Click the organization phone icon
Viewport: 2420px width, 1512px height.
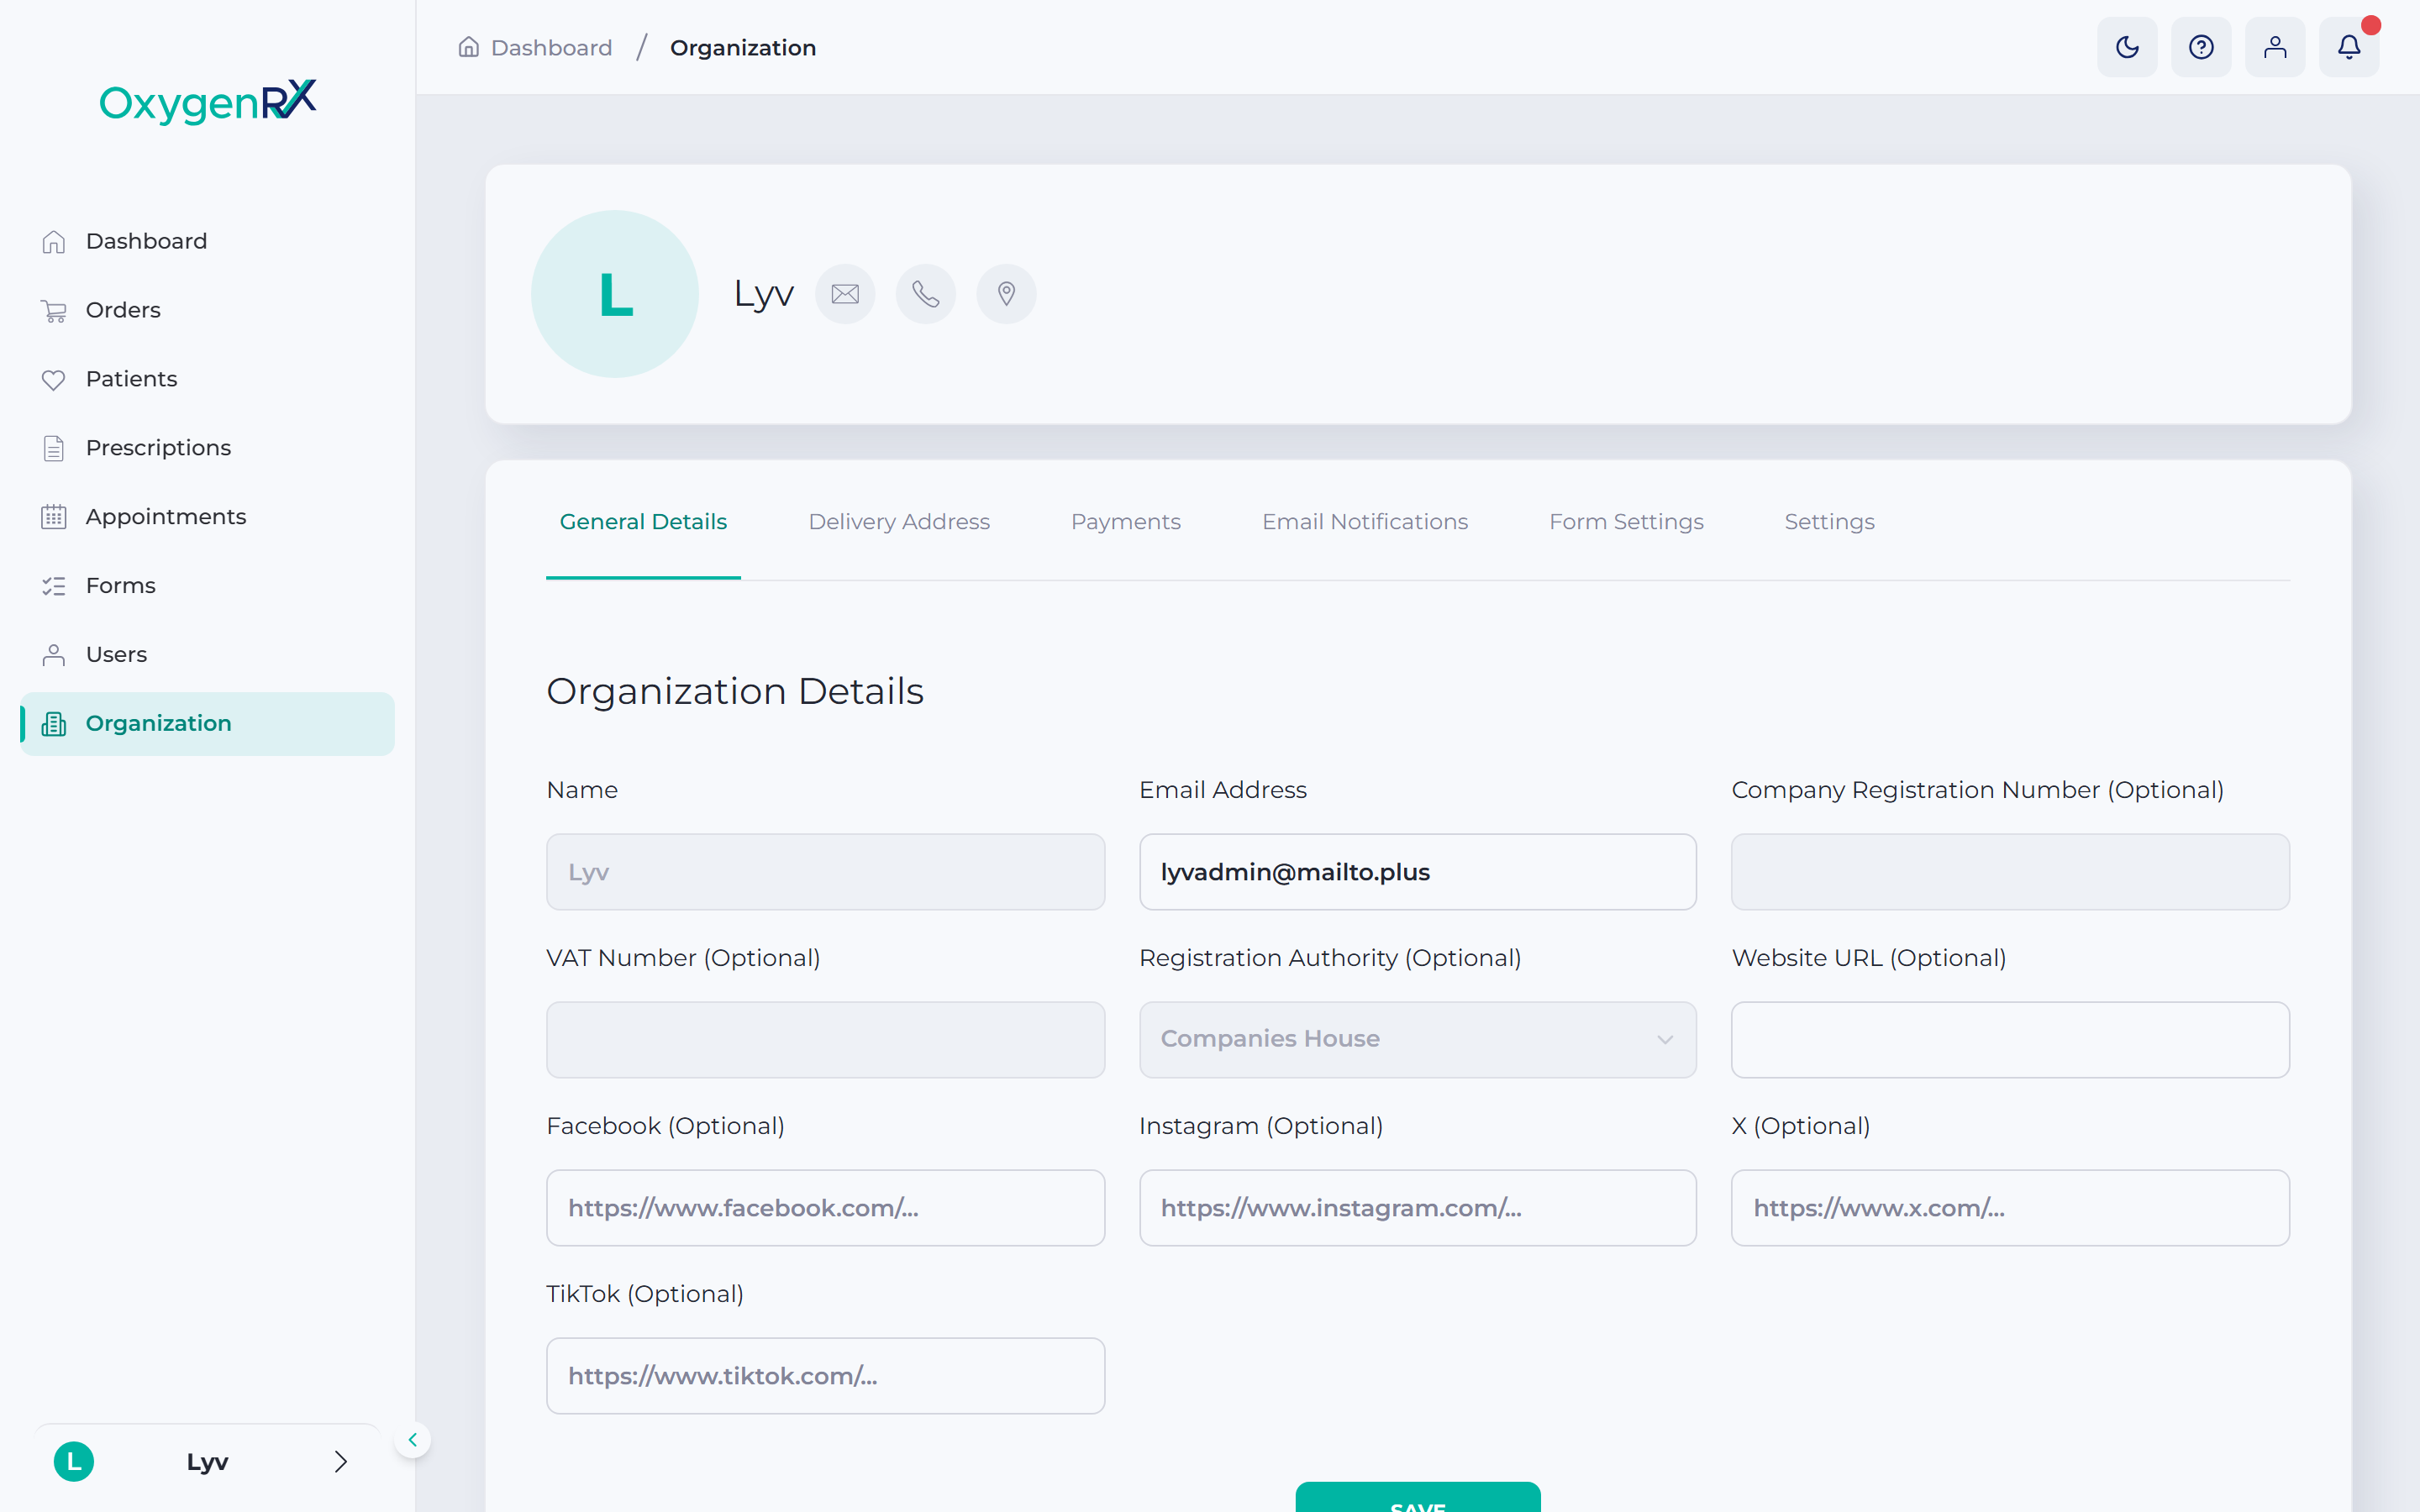coord(926,294)
